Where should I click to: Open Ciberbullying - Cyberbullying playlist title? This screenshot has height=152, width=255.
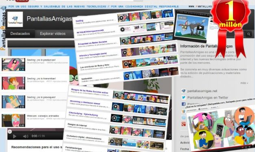click(83, 114)
